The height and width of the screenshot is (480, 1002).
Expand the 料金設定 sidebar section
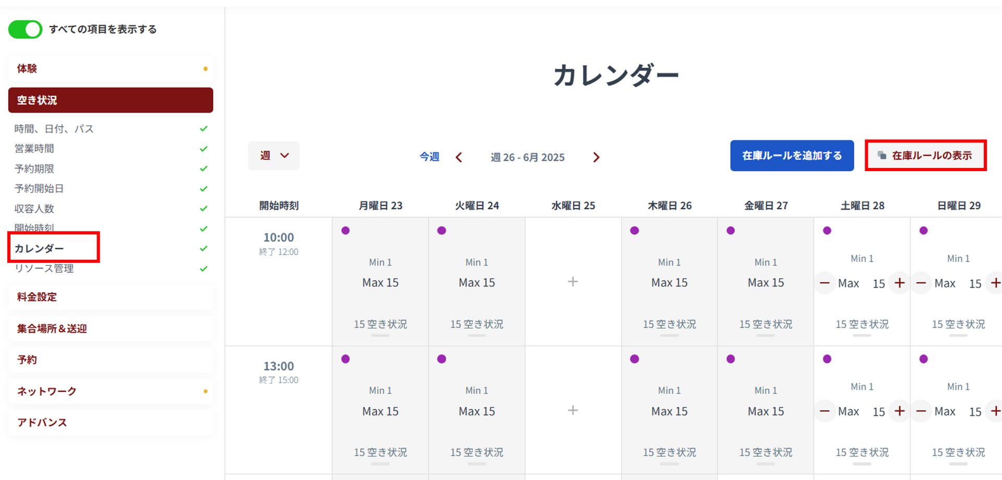click(111, 297)
